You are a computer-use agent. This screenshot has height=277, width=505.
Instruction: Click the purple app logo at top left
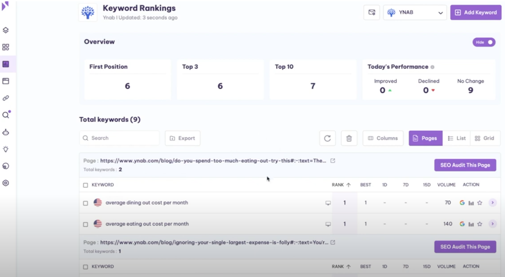(x=5, y=6)
